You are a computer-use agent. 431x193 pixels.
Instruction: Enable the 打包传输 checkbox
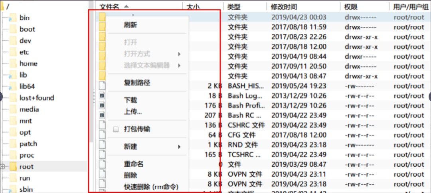pyautogui.click(x=116, y=129)
